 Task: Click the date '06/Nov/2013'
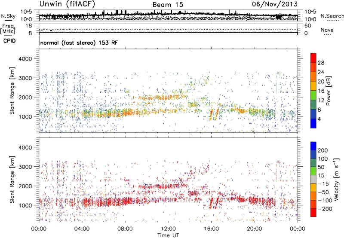tap(275, 4)
